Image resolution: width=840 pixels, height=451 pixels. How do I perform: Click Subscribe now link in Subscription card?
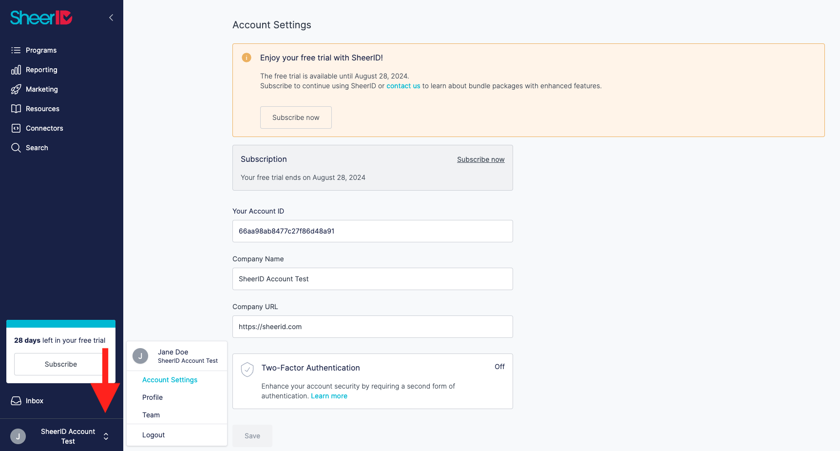point(481,159)
